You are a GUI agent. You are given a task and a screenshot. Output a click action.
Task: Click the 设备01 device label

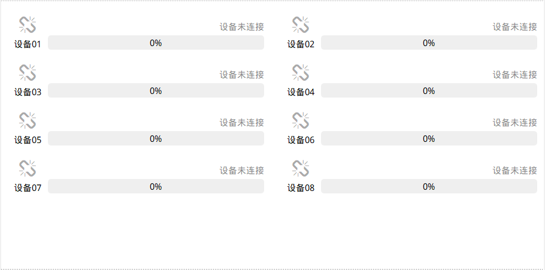click(x=28, y=44)
